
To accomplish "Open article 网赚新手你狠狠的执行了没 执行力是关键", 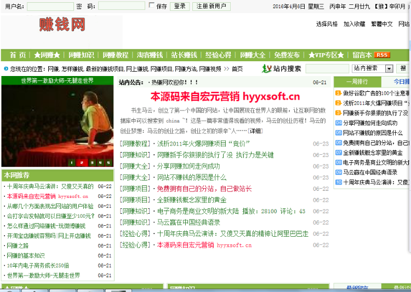I will (215, 155).
